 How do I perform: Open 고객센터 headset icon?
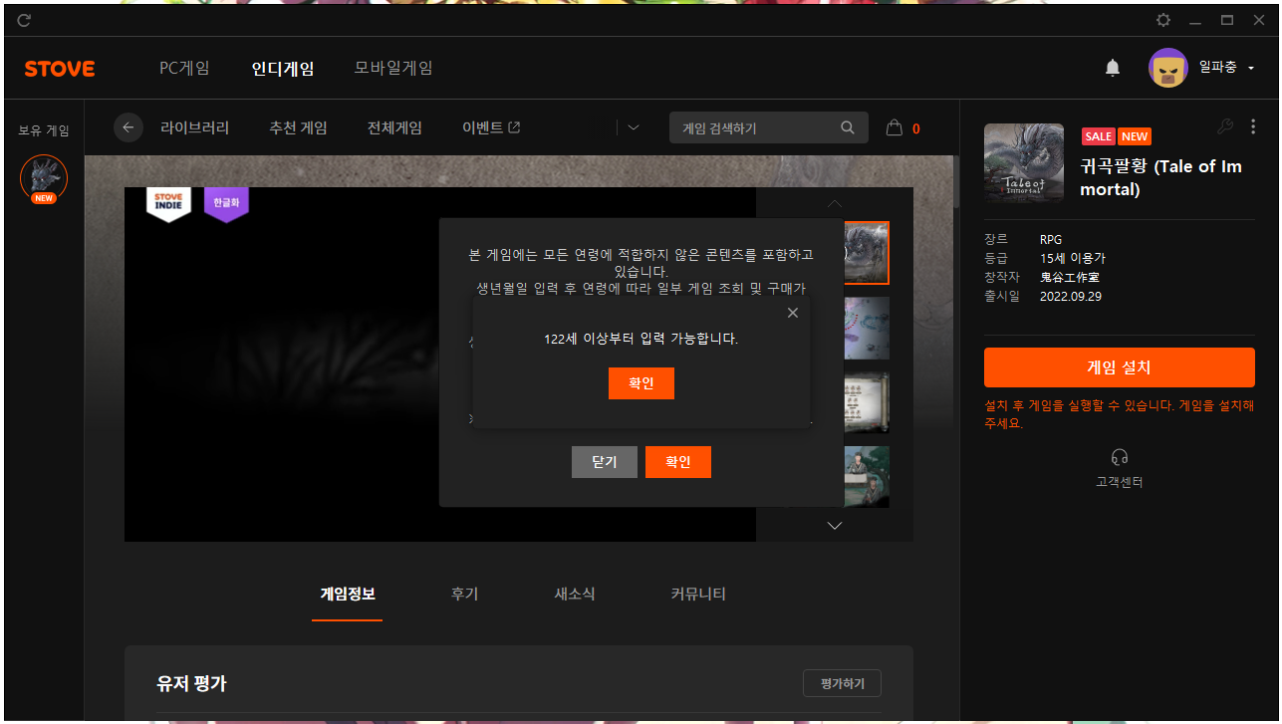(1119, 457)
